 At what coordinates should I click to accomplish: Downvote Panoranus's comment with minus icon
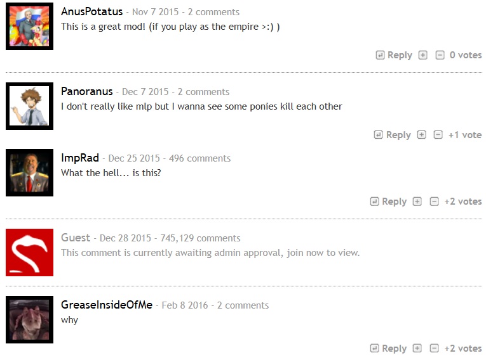tap(438, 135)
